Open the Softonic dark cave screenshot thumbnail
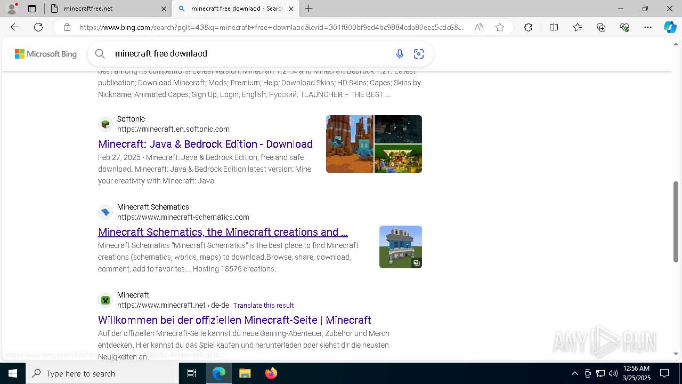Screen dimensions: 682x384 tap(398, 129)
